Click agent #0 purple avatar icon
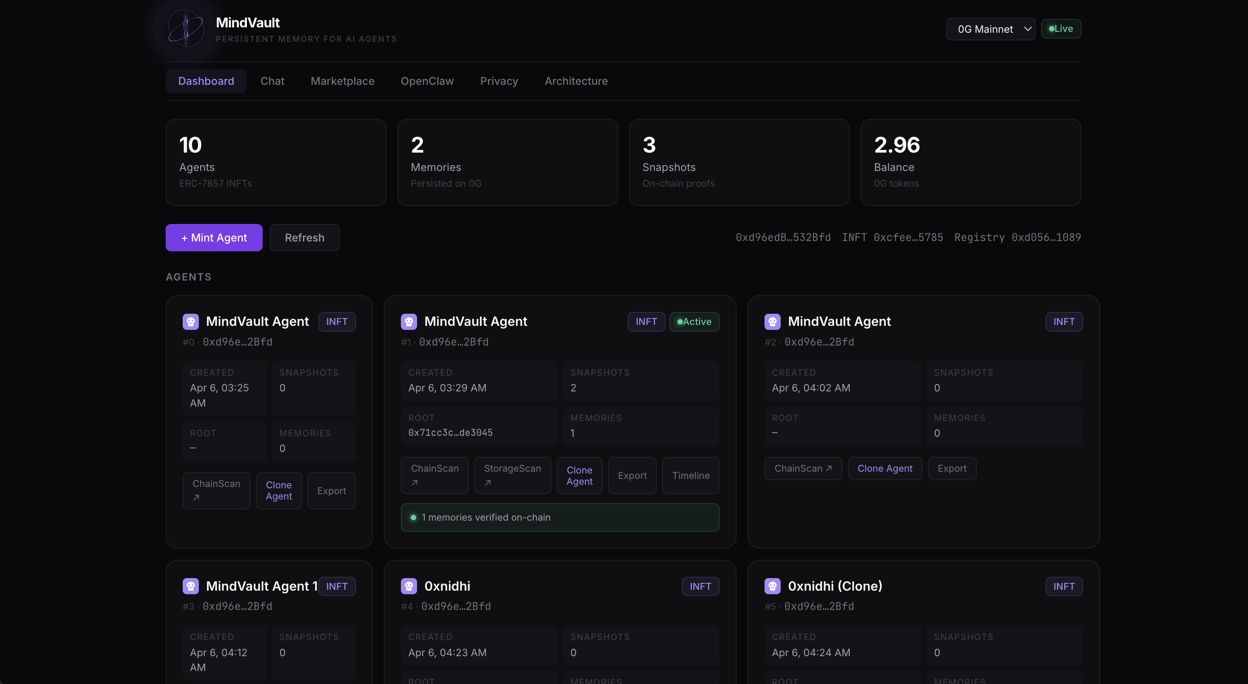Viewport: 1248px width, 684px height. point(190,322)
